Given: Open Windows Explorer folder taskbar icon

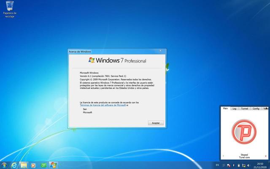Looking at the screenshot, I should (x=24, y=165).
